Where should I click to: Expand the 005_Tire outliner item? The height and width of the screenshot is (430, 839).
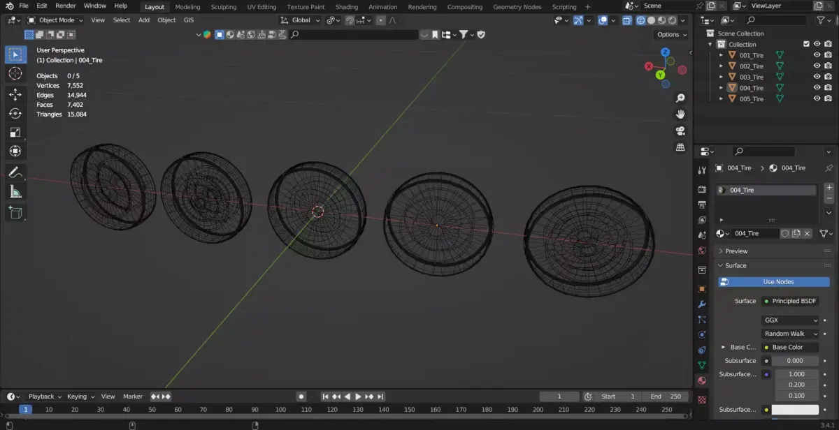coord(722,99)
